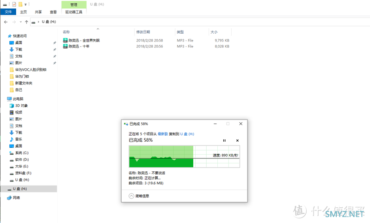
Task: Select MP3 file 陈奕迅 - 全世界失眠 icon
Action: click(x=65, y=40)
